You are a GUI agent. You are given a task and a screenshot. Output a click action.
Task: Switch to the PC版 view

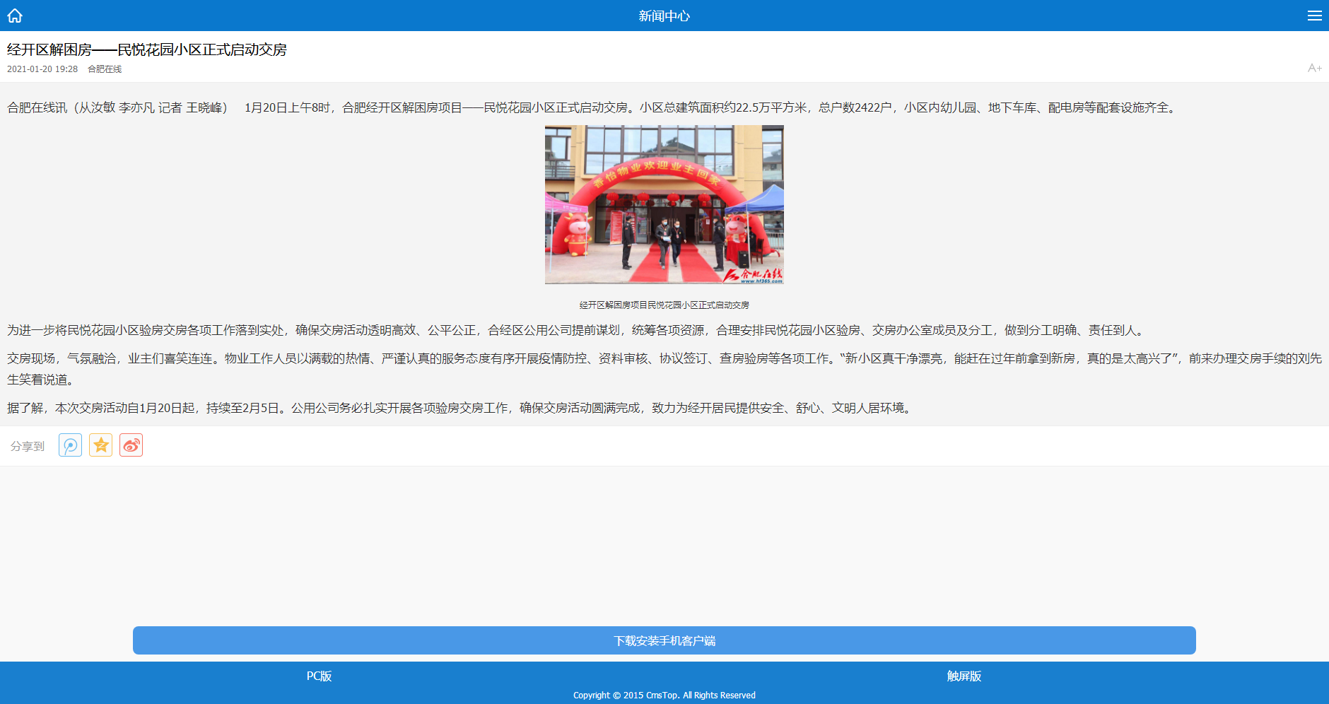[x=319, y=676]
